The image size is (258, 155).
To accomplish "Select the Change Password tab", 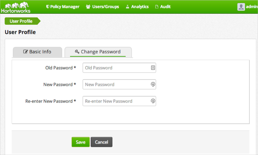I will 98,52.
